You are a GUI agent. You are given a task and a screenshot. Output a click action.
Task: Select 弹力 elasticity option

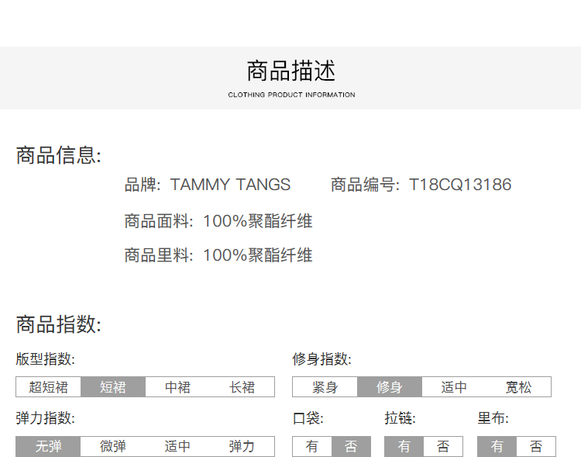coord(242,446)
